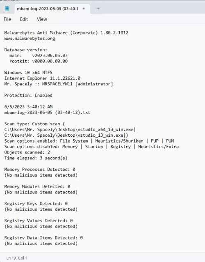This screenshot has height=262, width=205.
Task: Click the Scan options enabled line
Action: [89, 141]
